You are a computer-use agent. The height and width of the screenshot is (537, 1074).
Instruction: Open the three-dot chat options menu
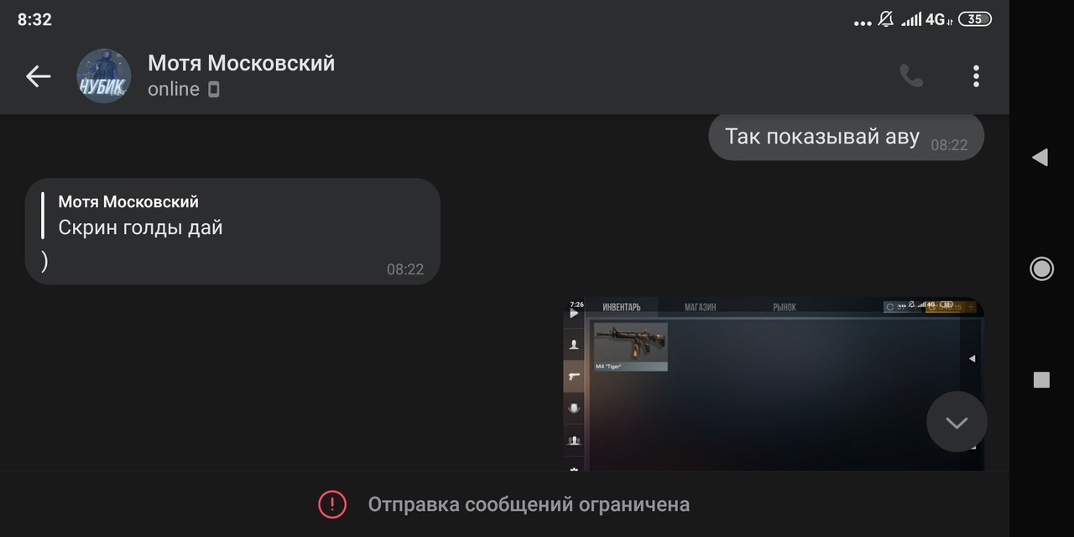coord(976,76)
